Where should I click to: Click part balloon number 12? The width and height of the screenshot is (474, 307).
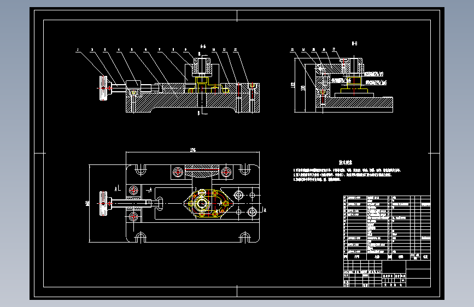tap(235, 50)
